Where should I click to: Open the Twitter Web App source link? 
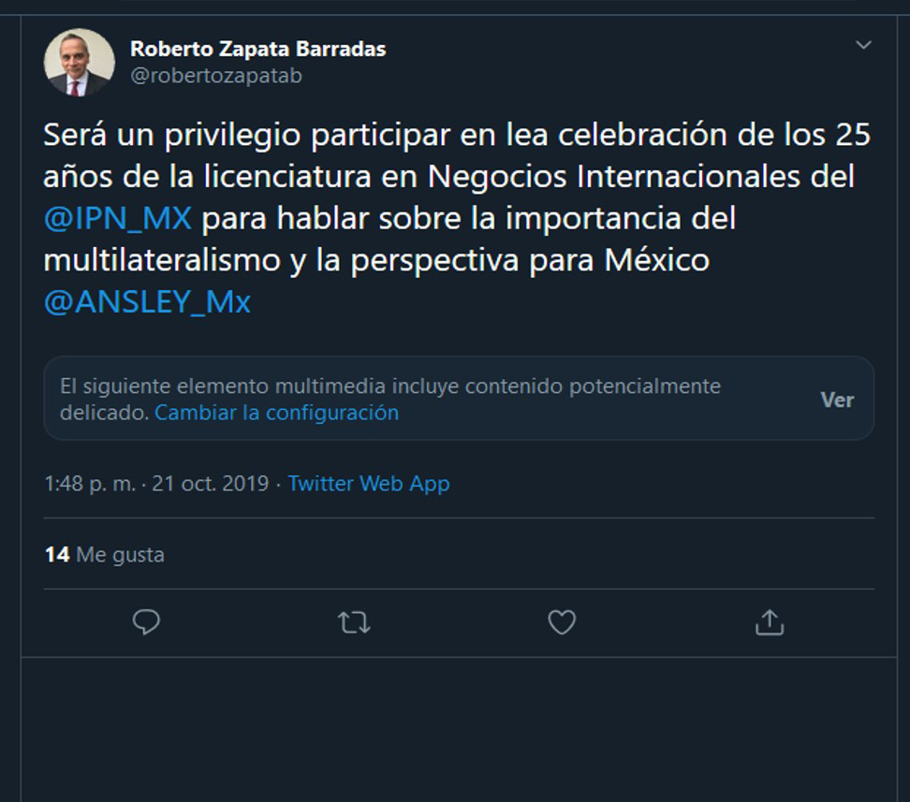(368, 484)
